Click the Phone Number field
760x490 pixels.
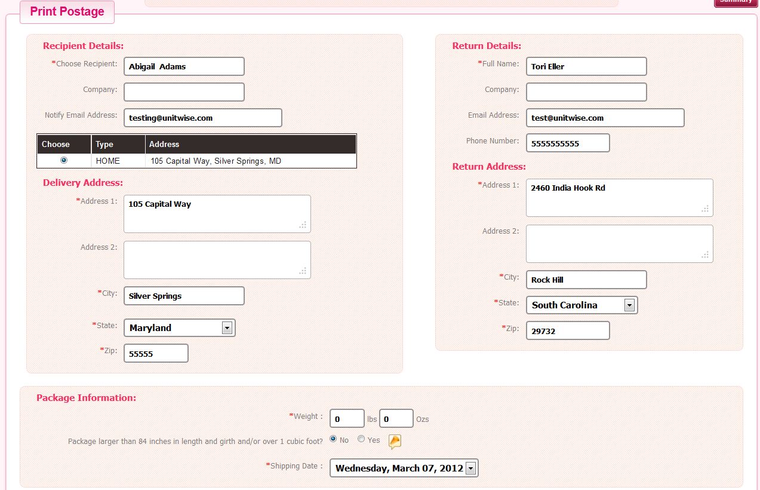tap(567, 143)
